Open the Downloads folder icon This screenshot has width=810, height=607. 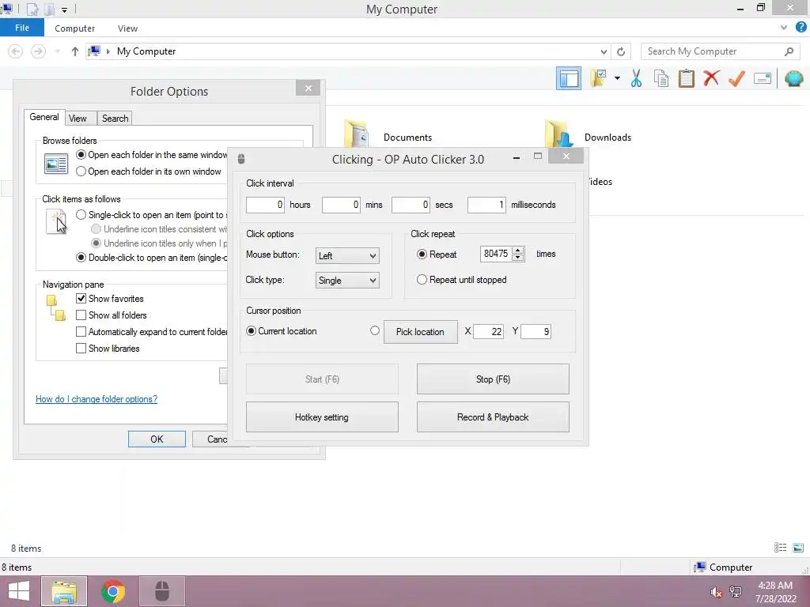pyautogui.click(x=558, y=134)
